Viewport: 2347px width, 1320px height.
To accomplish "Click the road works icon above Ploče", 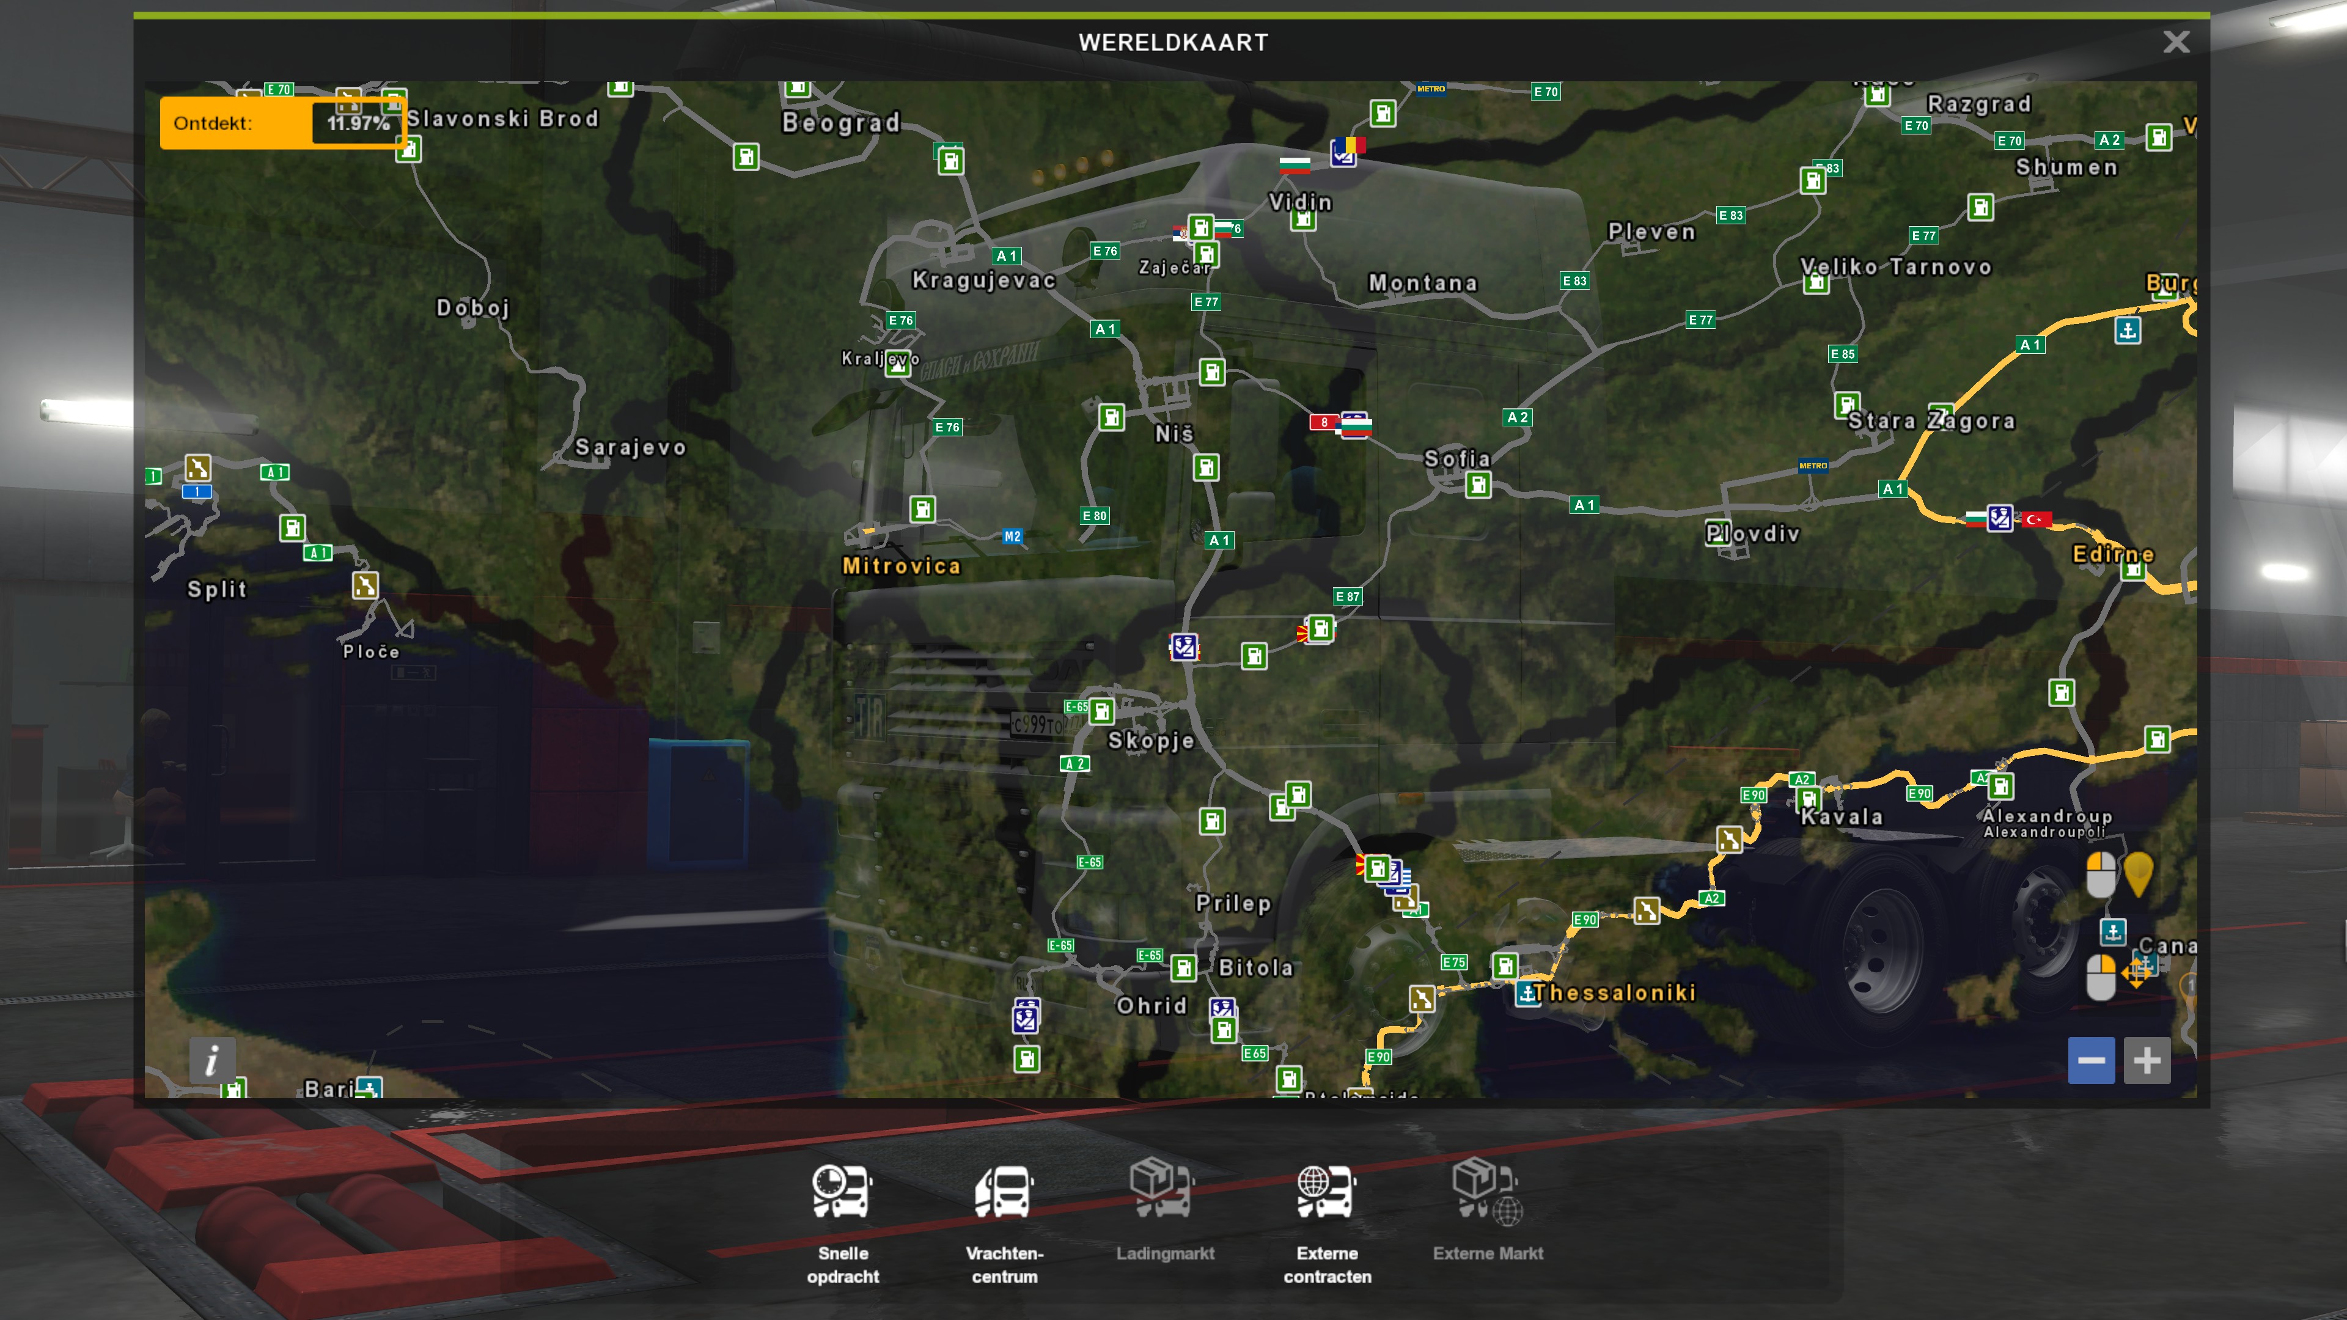I will [x=364, y=585].
